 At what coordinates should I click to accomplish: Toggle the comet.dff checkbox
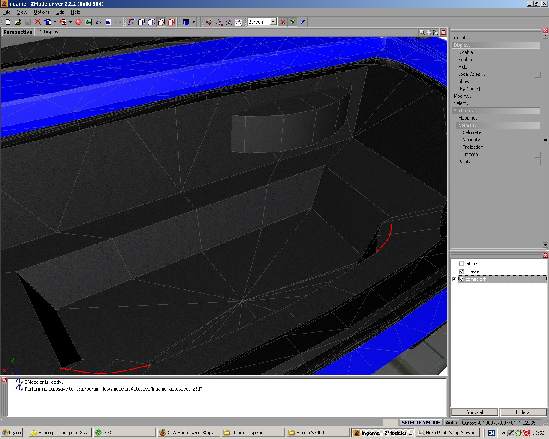tap(462, 279)
